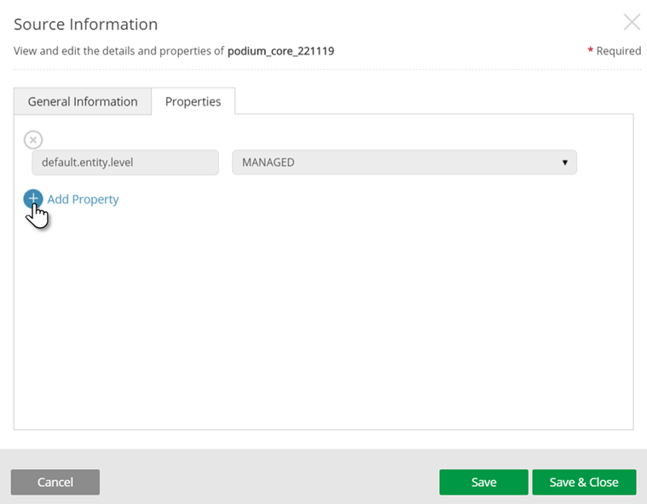The image size is (647, 504).
Task: Click the default.entity.level name field
Action: (x=125, y=163)
